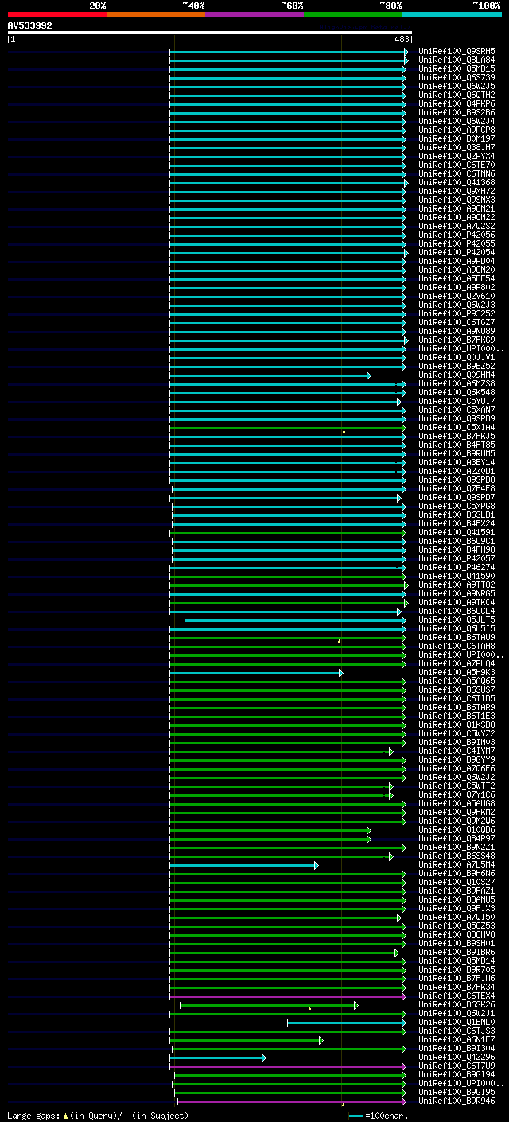Screen dimensions: 509x1122
Task: Select the UniRef100_P93252 label
Action: [457, 313]
